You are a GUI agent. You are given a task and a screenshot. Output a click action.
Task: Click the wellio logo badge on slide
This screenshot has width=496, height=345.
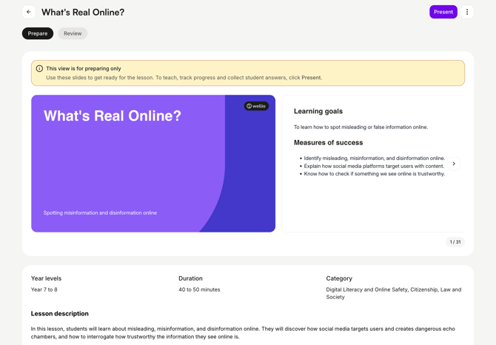coord(256,106)
